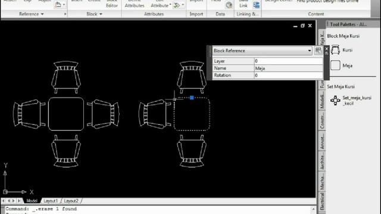Switch to the Layout2 tab
Image resolution: width=381 pixels, height=214 pixels.
(x=71, y=201)
